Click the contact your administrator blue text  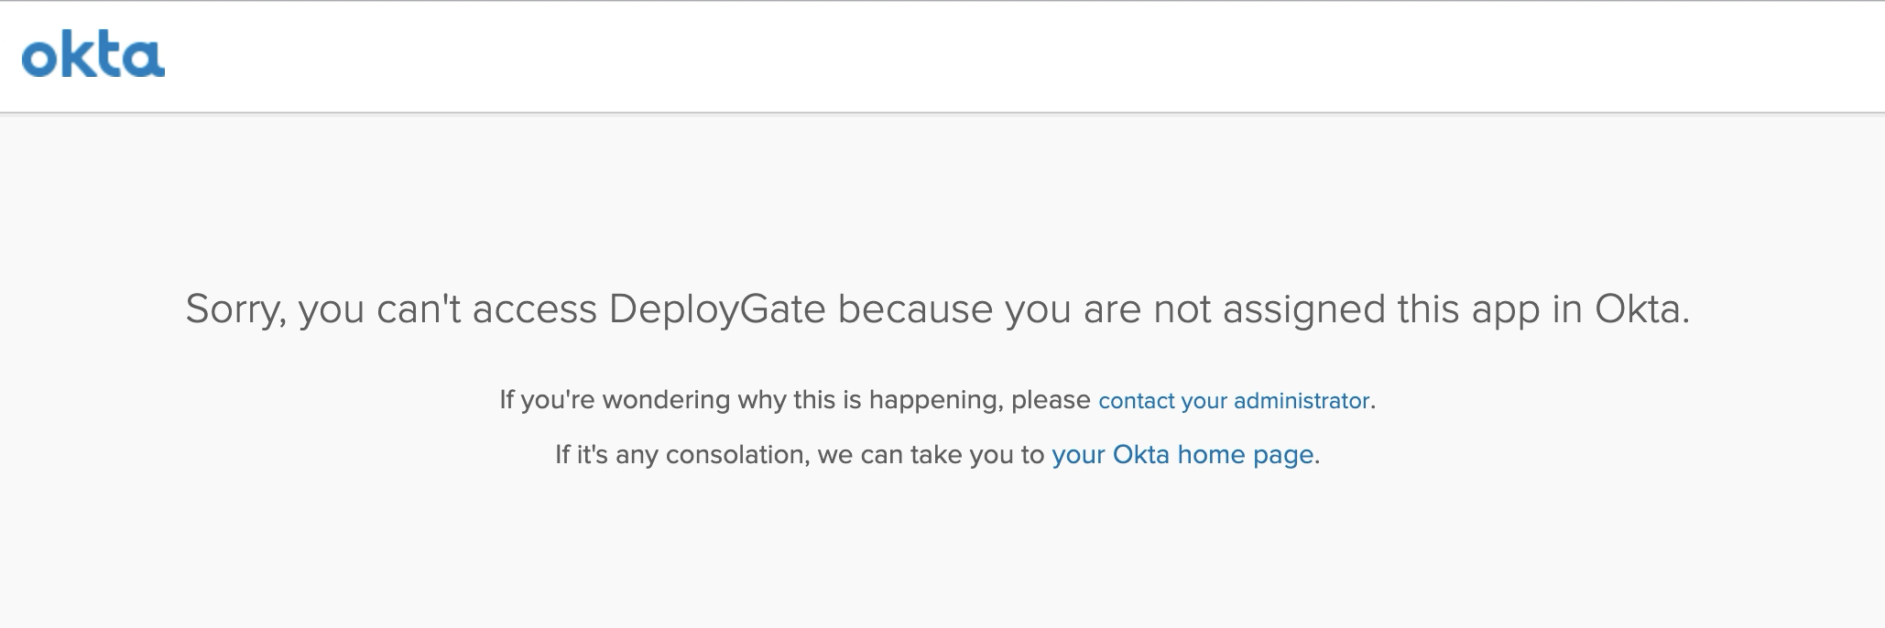(1234, 400)
